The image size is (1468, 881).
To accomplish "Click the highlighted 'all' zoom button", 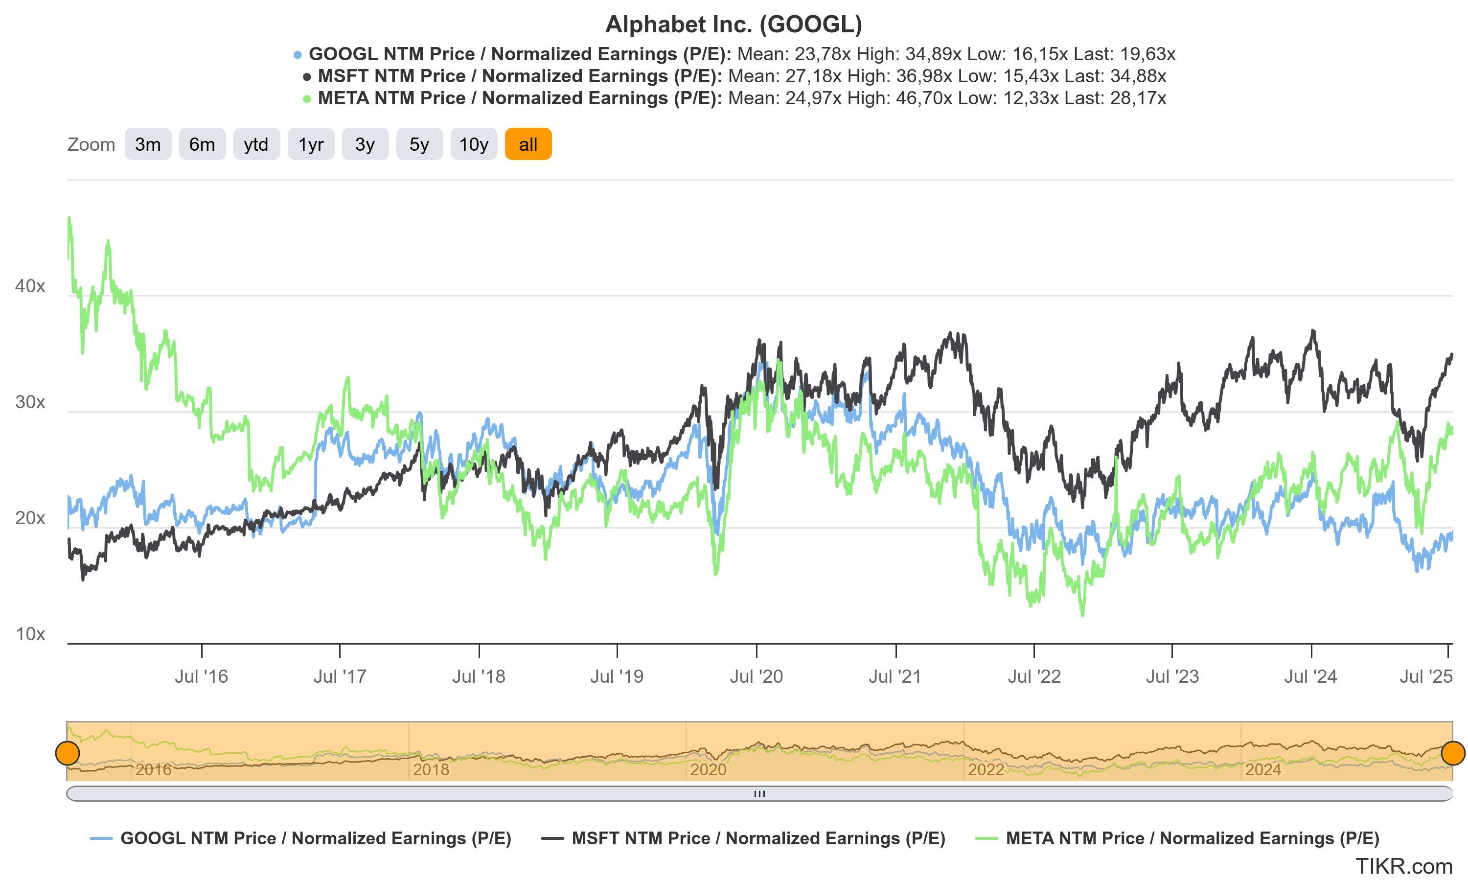I will [528, 144].
